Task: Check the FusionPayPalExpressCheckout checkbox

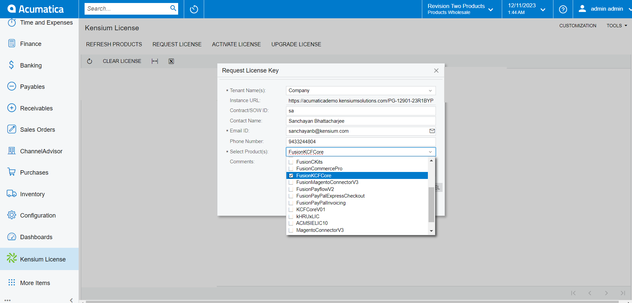Action: (x=291, y=196)
